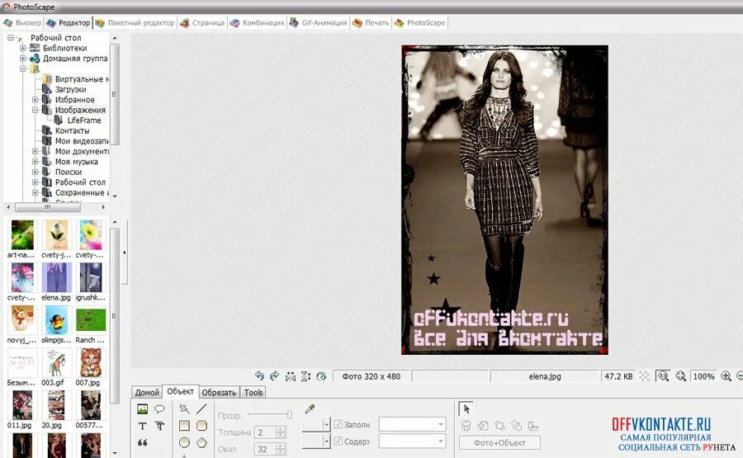Viewport: 743px width, 458px height.
Task: Activate the arrow selection pointer
Action: coord(466,408)
